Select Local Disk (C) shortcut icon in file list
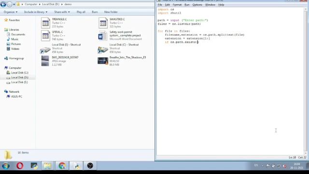 pyautogui.click(x=103, y=50)
